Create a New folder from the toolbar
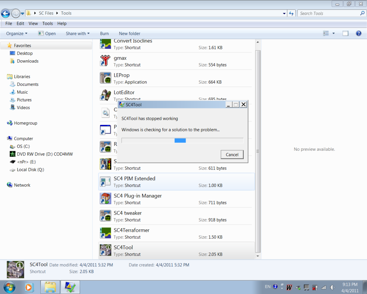 click(129, 33)
